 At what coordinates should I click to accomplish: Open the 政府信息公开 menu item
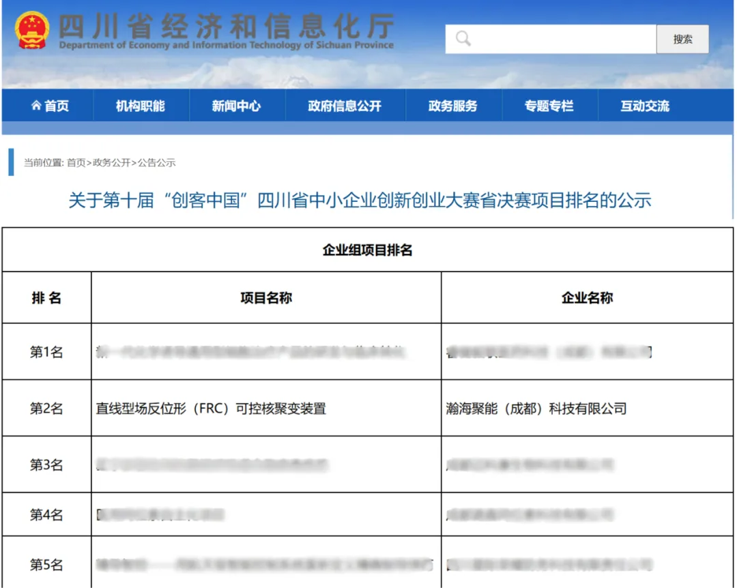tap(345, 106)
